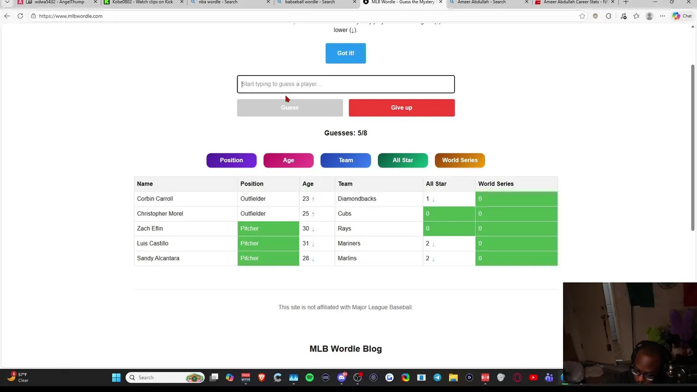The image size is (697, 392).
Task: Open the Task View icon on taskbar
Action: tap(214, 377)
